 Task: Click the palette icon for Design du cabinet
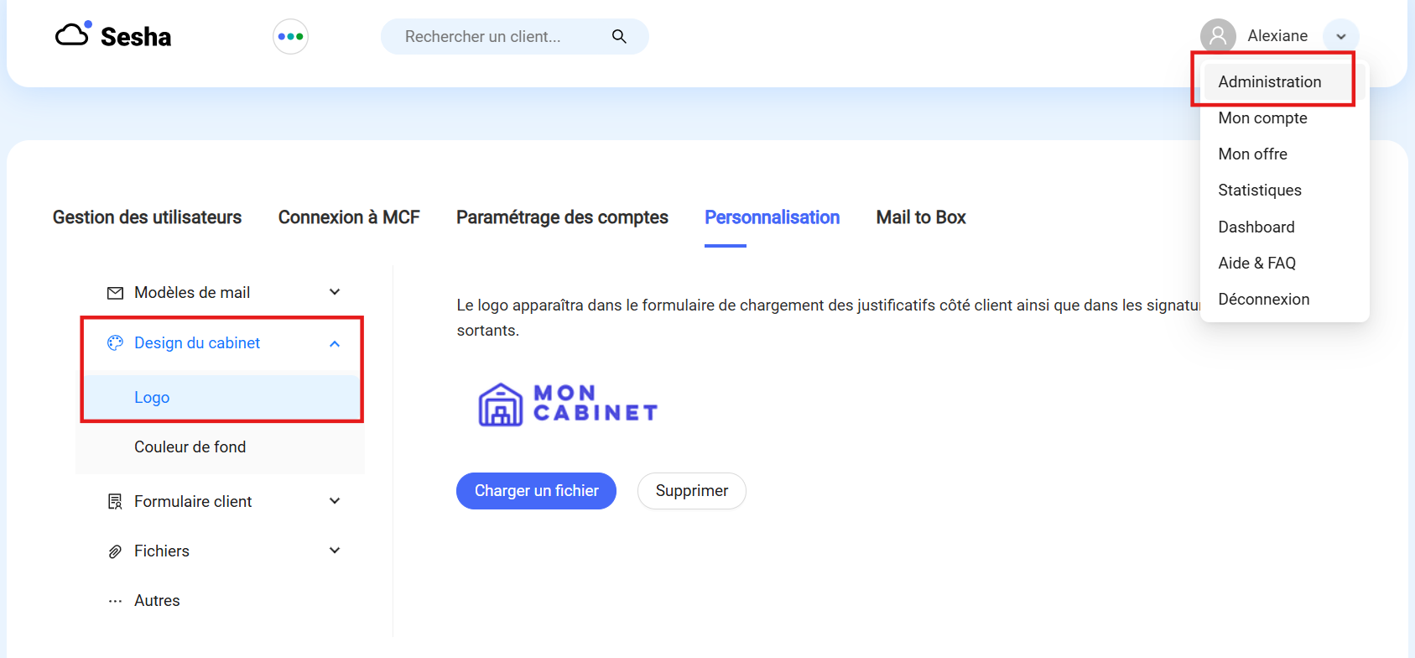click(x=116, y=342)
